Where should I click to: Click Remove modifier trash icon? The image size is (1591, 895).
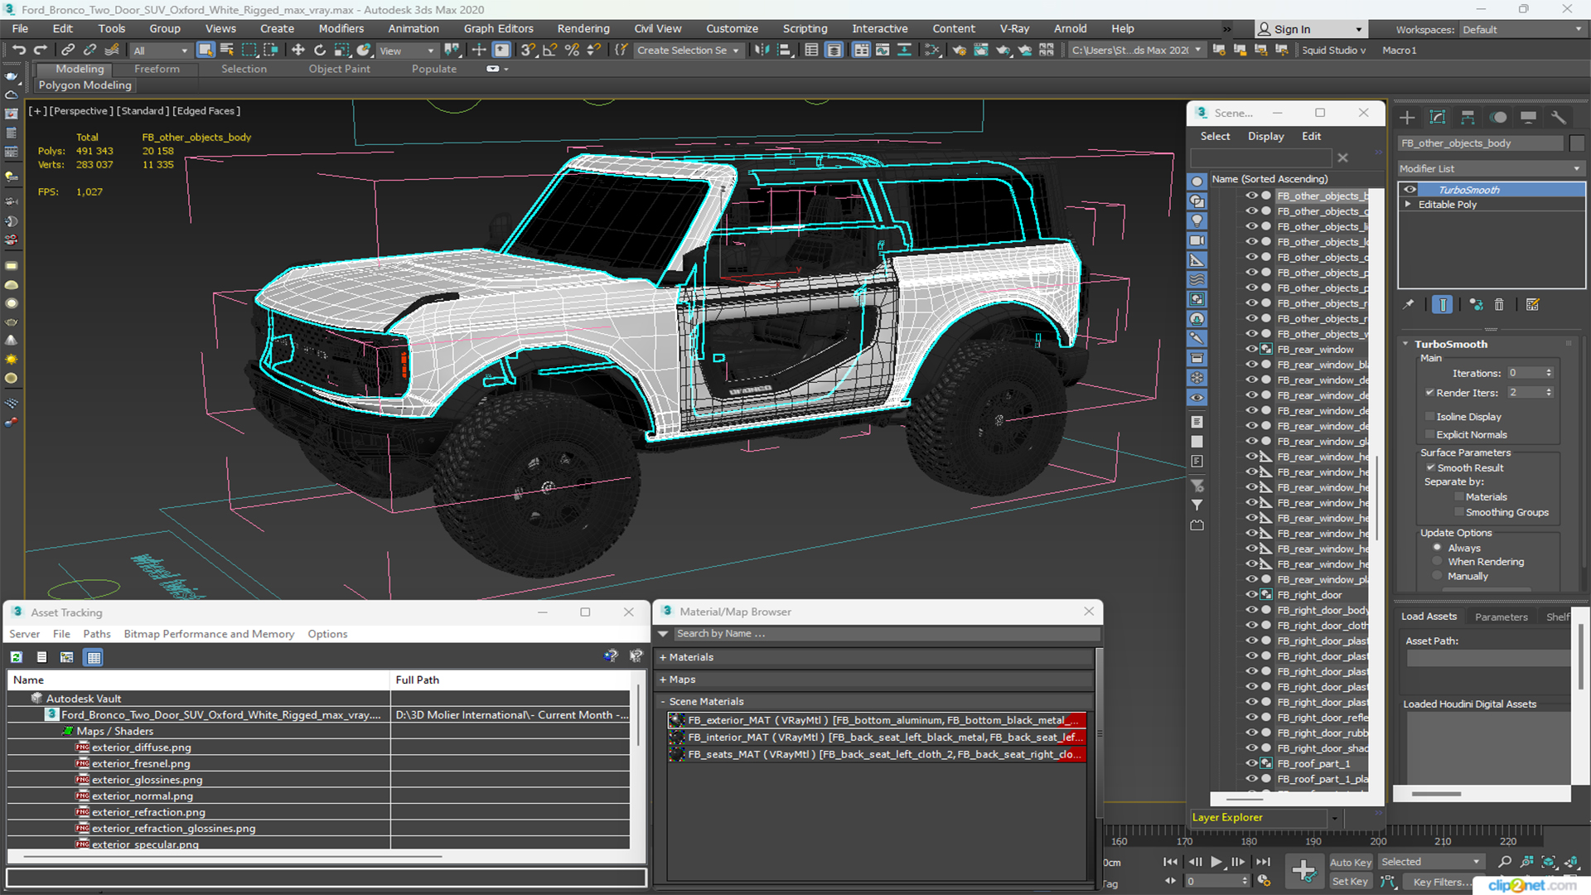click(x=1499, y=305)
